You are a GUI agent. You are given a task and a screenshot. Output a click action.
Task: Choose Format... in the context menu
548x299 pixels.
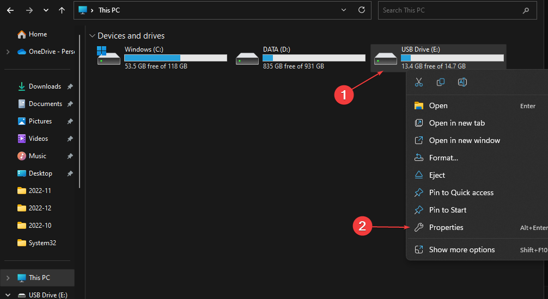[443, 158]
